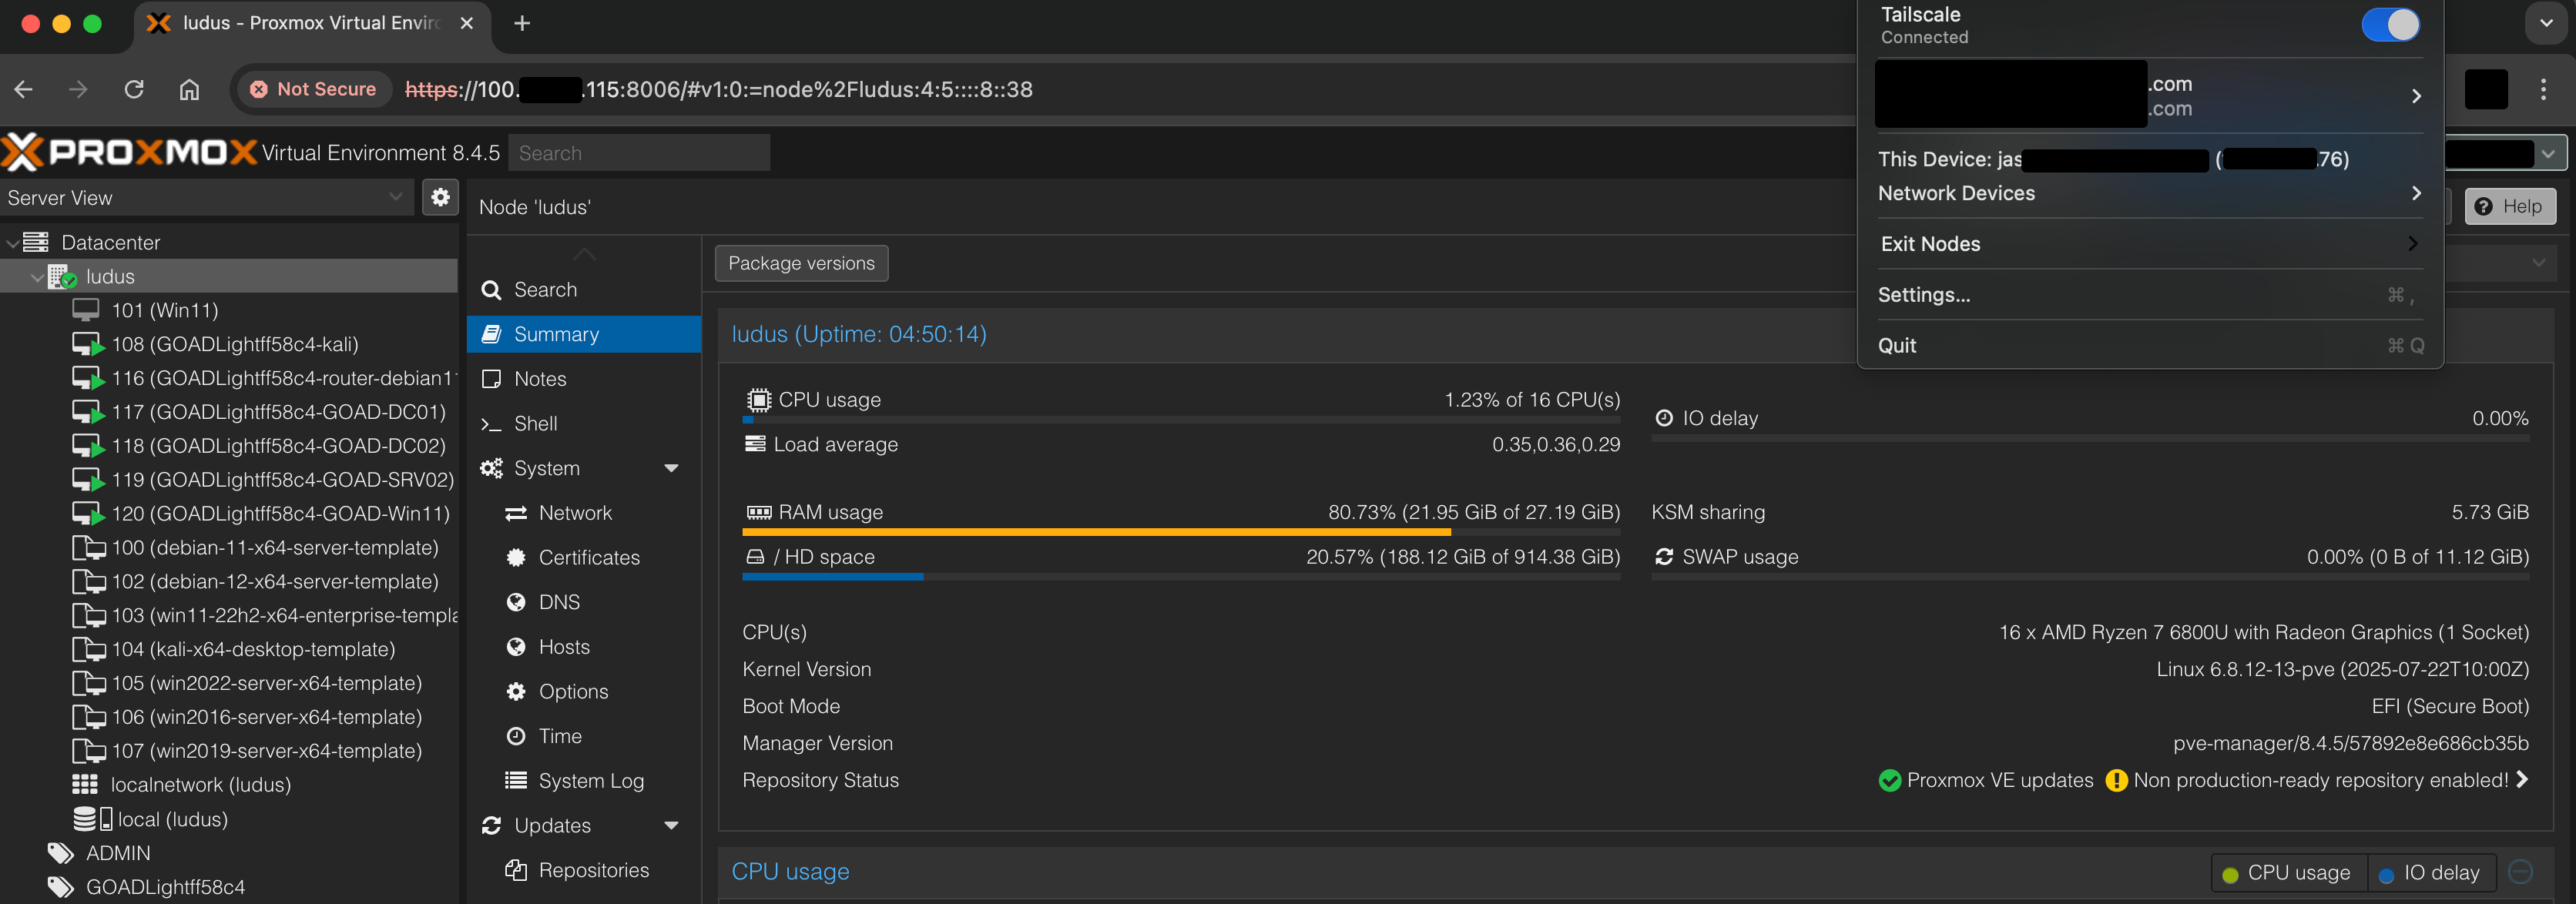The width and height of the screenshot is (2576, 904).
Task: Click the Datacenter server icon
Action: tap(36, 242)
